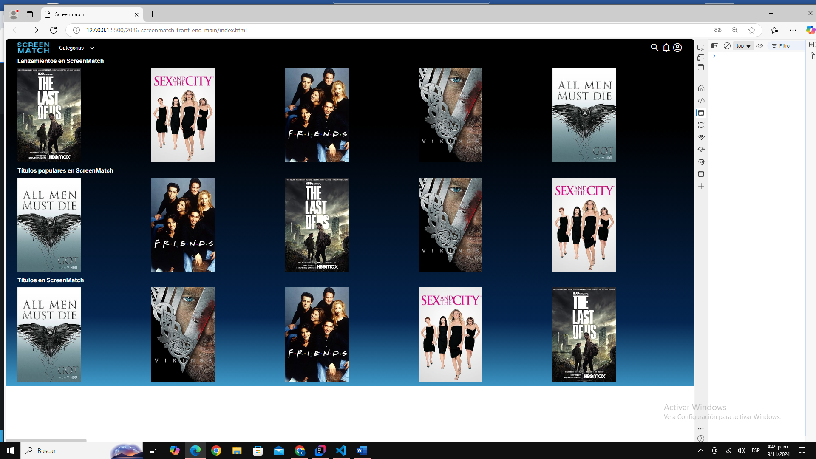Toggle the console sidebar panel
The height and width of the screenshot is (459, 816).
(x=715, y=46)
